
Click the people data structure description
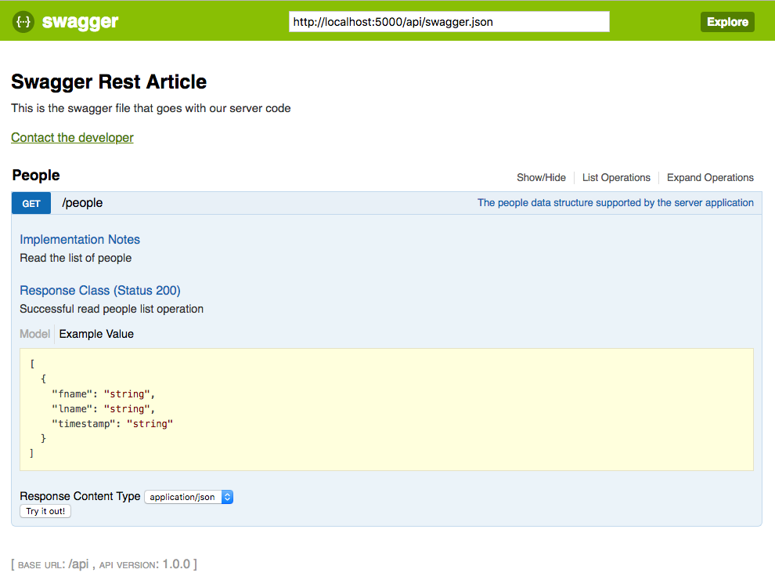615,203
